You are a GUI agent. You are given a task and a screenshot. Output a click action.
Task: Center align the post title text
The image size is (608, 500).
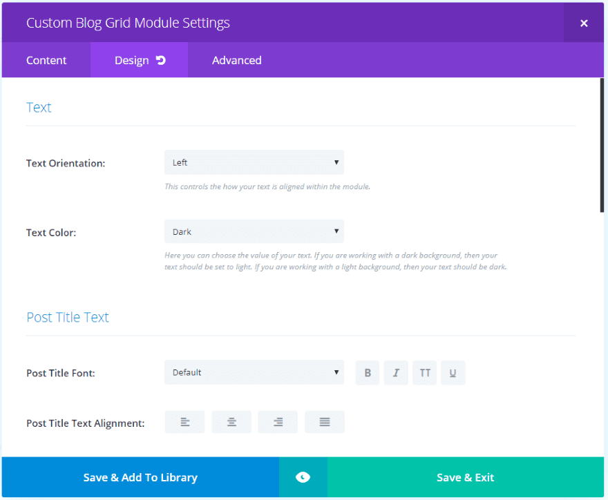tap(231, 422)
